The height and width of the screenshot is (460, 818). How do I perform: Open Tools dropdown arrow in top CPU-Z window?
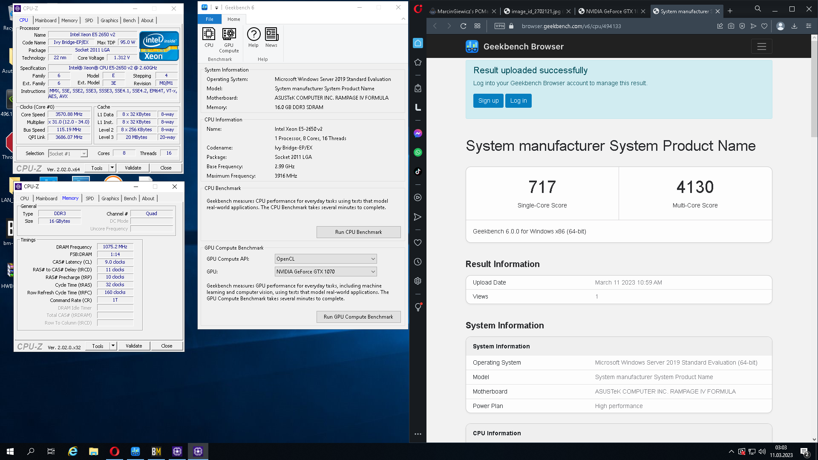(112, 168)
